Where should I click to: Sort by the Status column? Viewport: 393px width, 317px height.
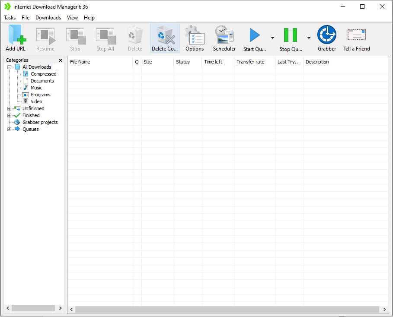188,62
